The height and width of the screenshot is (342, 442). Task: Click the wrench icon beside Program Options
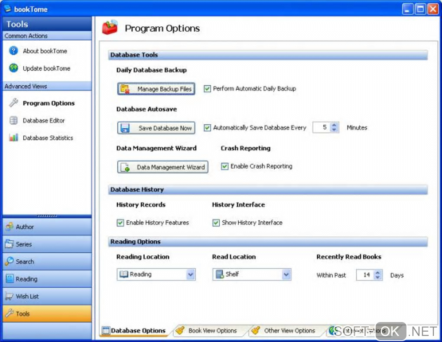click(x=13, y=103)
